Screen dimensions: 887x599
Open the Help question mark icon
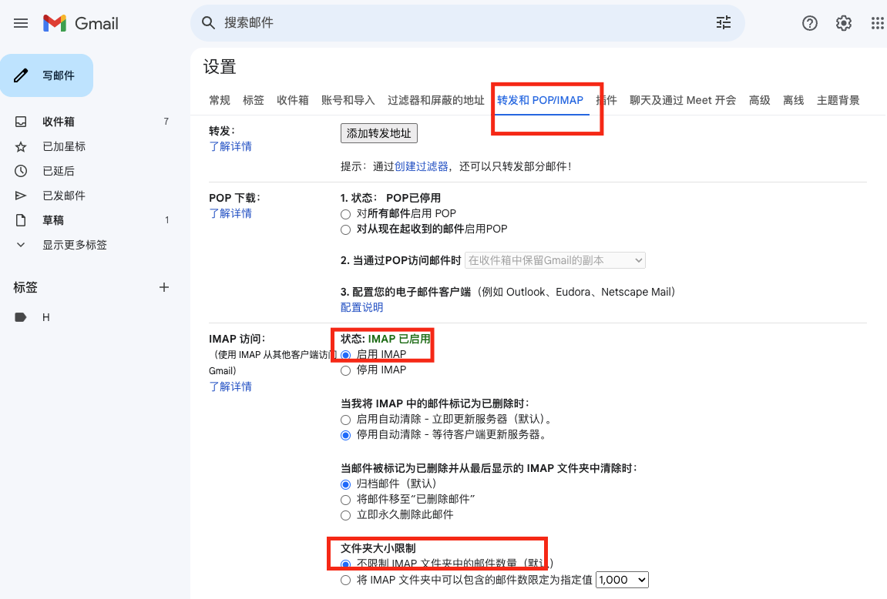pos(809,23)
